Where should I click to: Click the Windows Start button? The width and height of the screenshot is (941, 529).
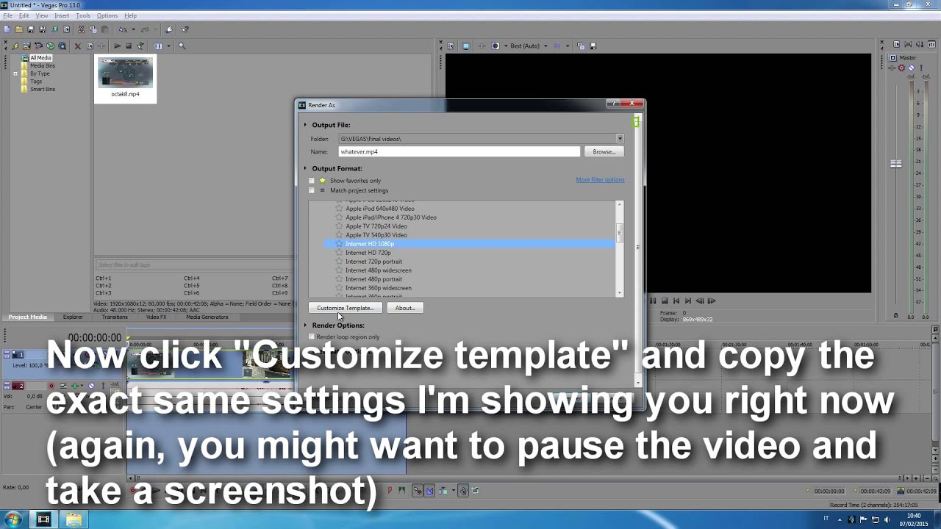pyautogui.click(x=12, y=519)
